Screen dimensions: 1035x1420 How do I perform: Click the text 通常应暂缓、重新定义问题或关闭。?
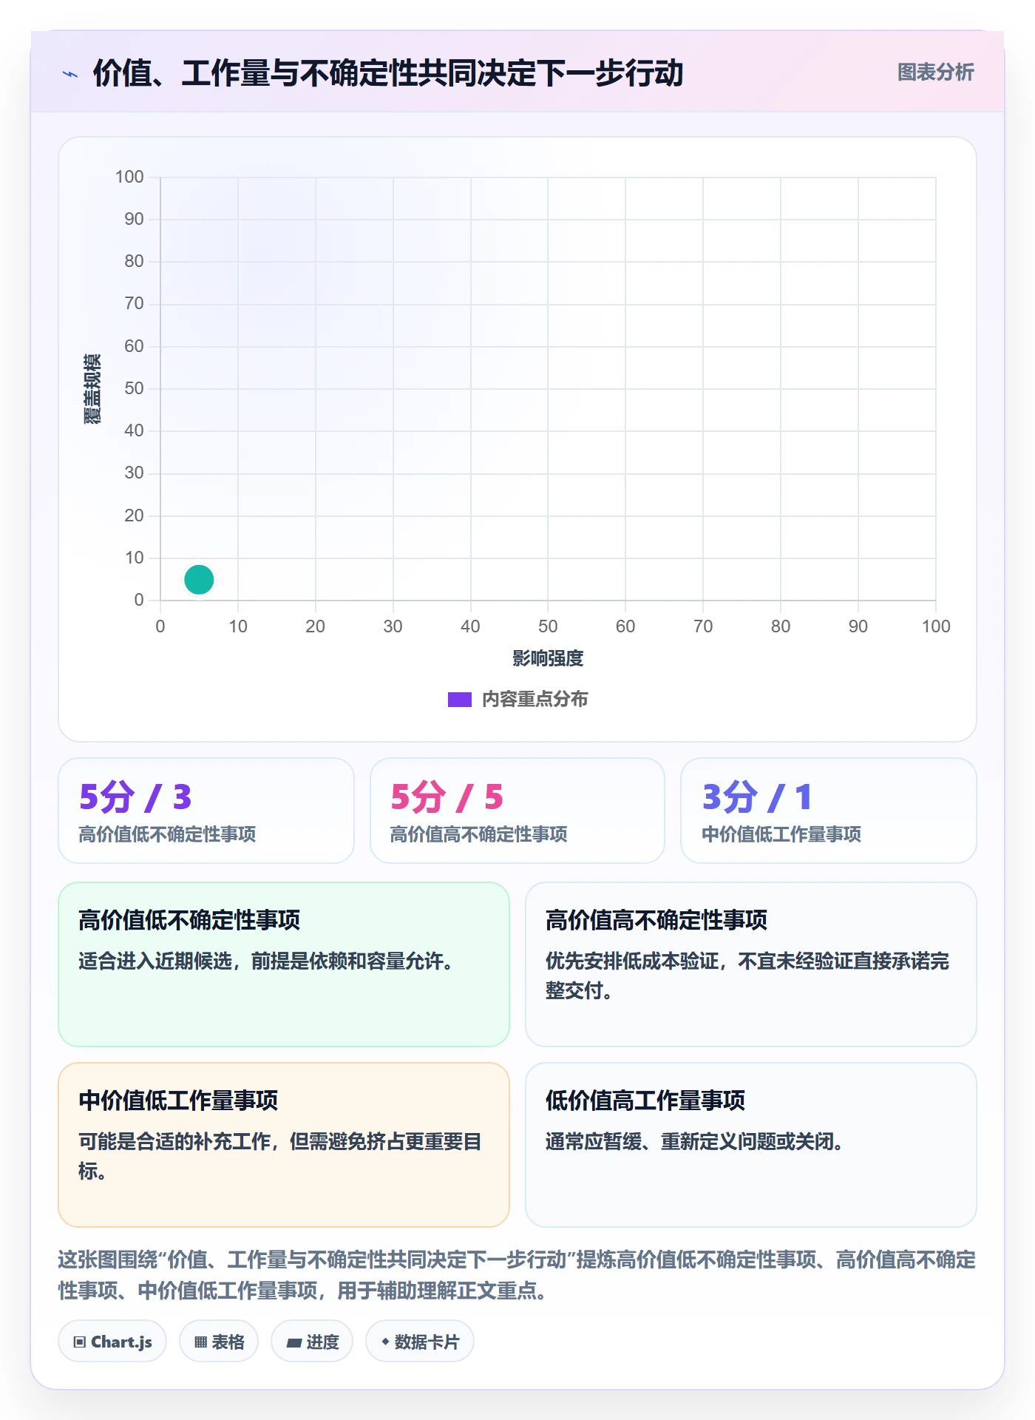(x=694, y=1141)
